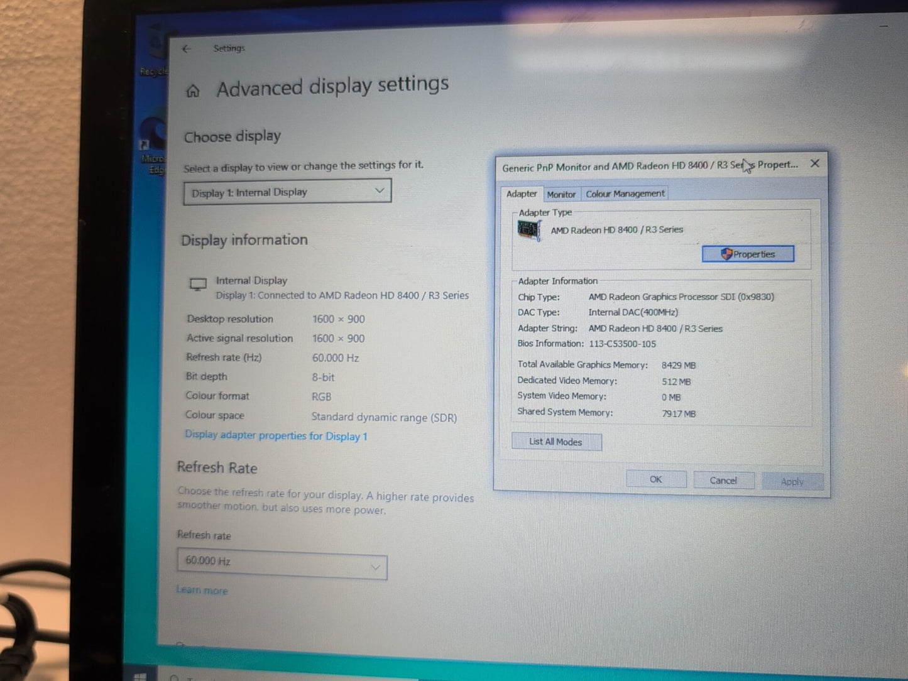Click the Refresh Rate section heading
This screenshot has width=908, height=681.
coord(217,467)
